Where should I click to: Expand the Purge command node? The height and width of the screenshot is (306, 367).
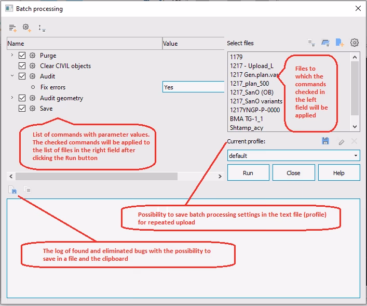12,55
